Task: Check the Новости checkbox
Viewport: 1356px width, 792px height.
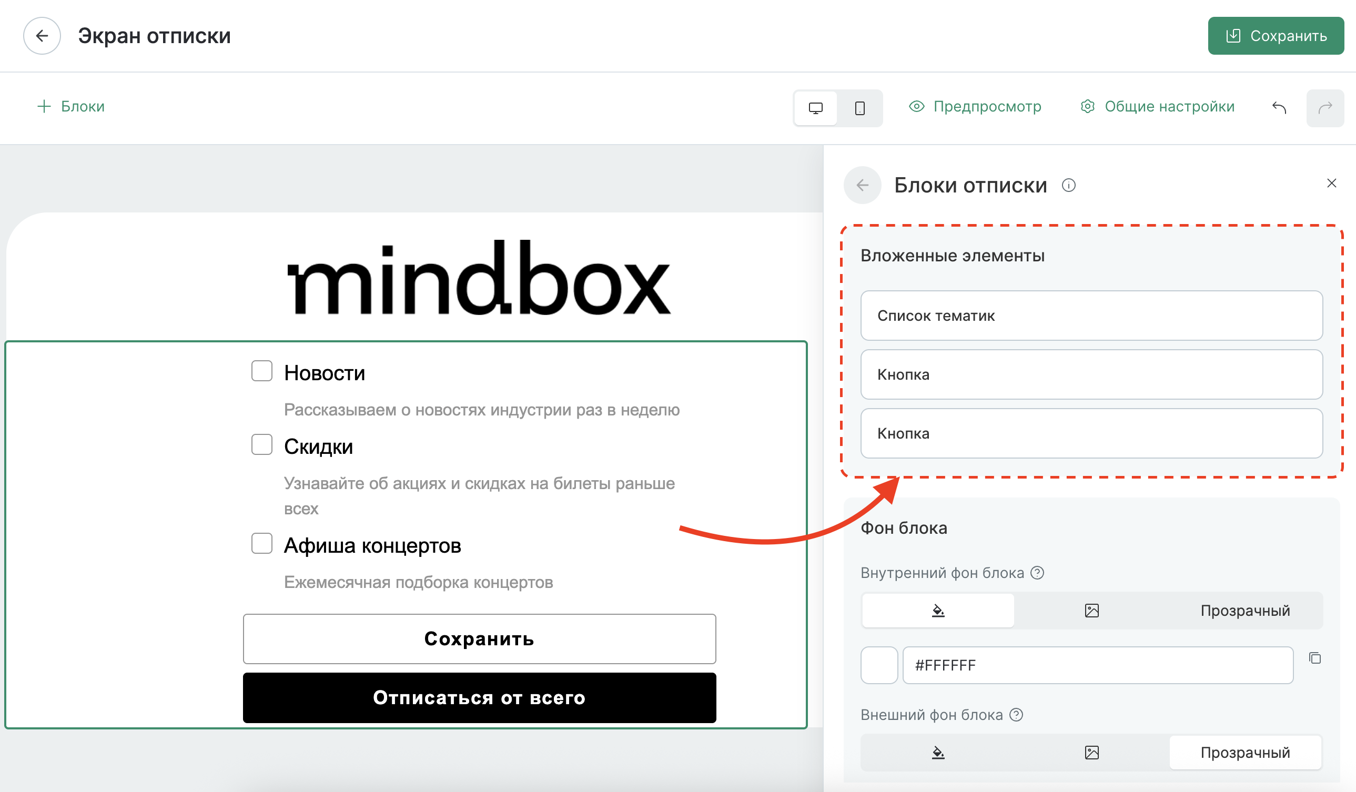Action: [x=261, y=371]
